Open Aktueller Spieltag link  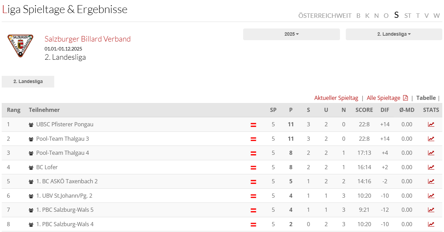[x=336, y=98]
